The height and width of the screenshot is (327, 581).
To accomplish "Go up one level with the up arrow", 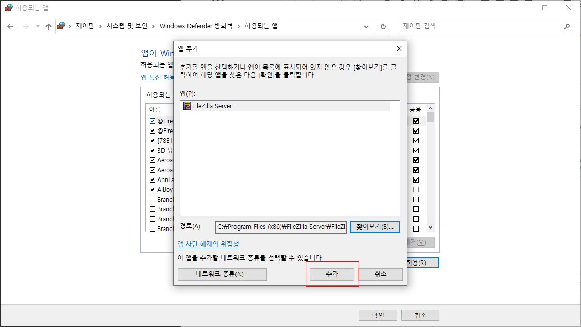I will point(48,26).
